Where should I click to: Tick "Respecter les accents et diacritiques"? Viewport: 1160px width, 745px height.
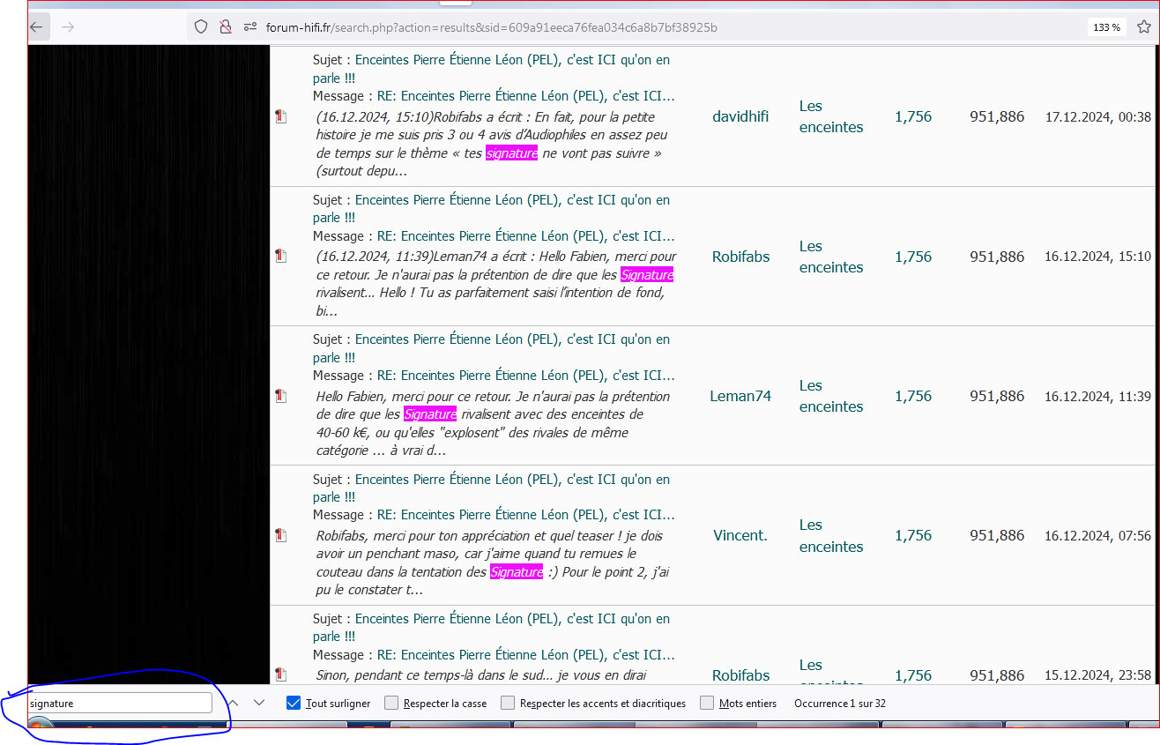coord(508,703)
